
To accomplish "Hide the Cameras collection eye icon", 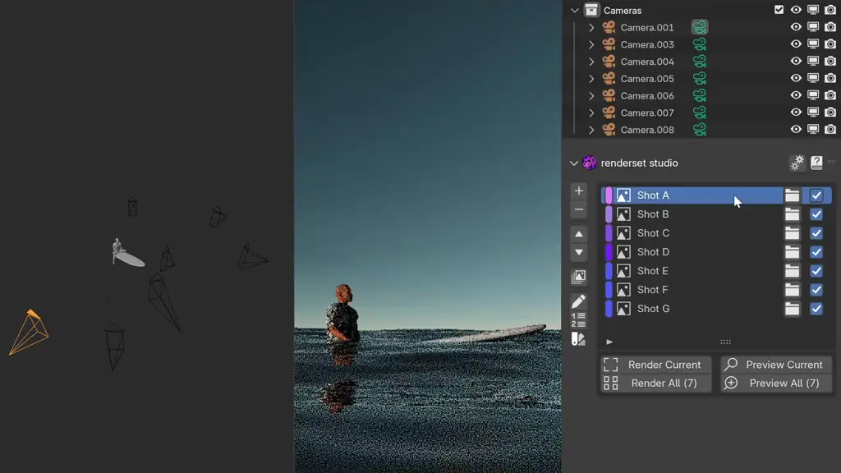I will [796, 10].
